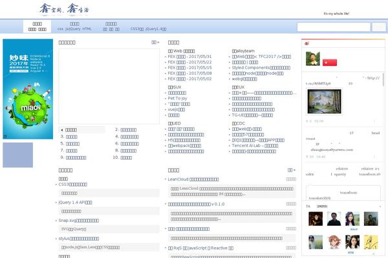Open the yellow sketch follower avatar

(371, 242)
